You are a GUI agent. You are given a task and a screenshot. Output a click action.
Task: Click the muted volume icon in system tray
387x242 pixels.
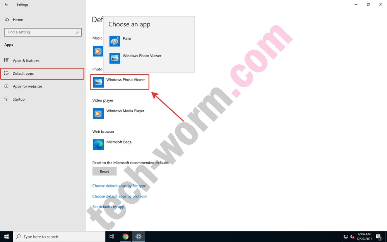coord(352,237)
